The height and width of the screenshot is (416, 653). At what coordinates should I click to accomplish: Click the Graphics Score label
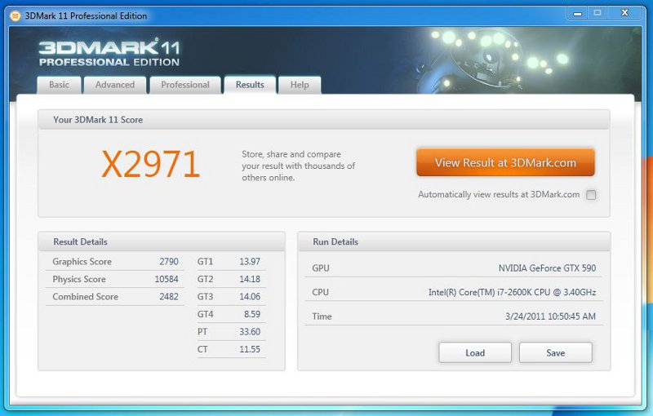(82, 262)
